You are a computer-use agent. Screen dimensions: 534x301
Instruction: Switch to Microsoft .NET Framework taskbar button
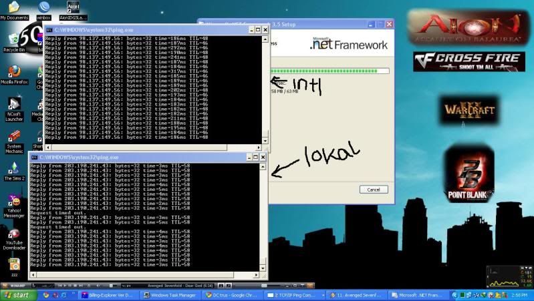coord(418,295)
